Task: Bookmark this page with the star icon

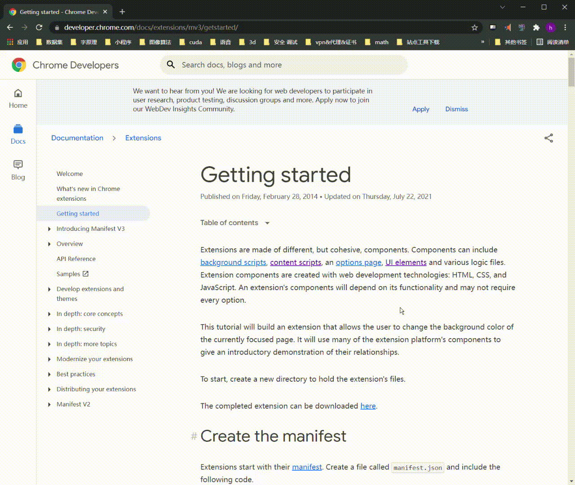Action: click(x=474, y=27)
